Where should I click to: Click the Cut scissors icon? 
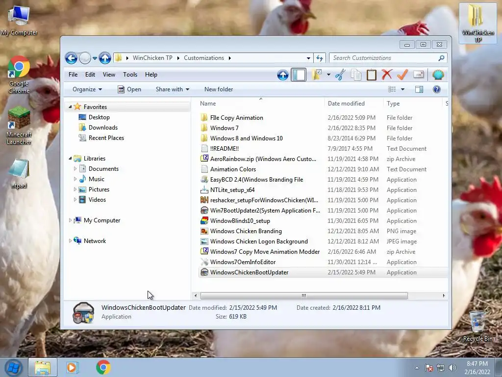point(340,75)
